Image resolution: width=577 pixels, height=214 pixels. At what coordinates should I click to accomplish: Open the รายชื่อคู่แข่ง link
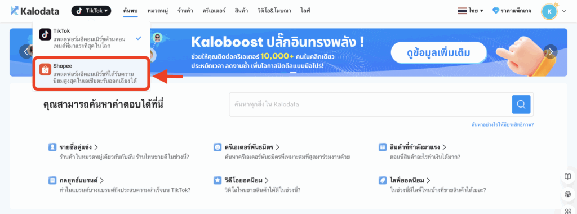pyautogui.click(x=78, y=148)
